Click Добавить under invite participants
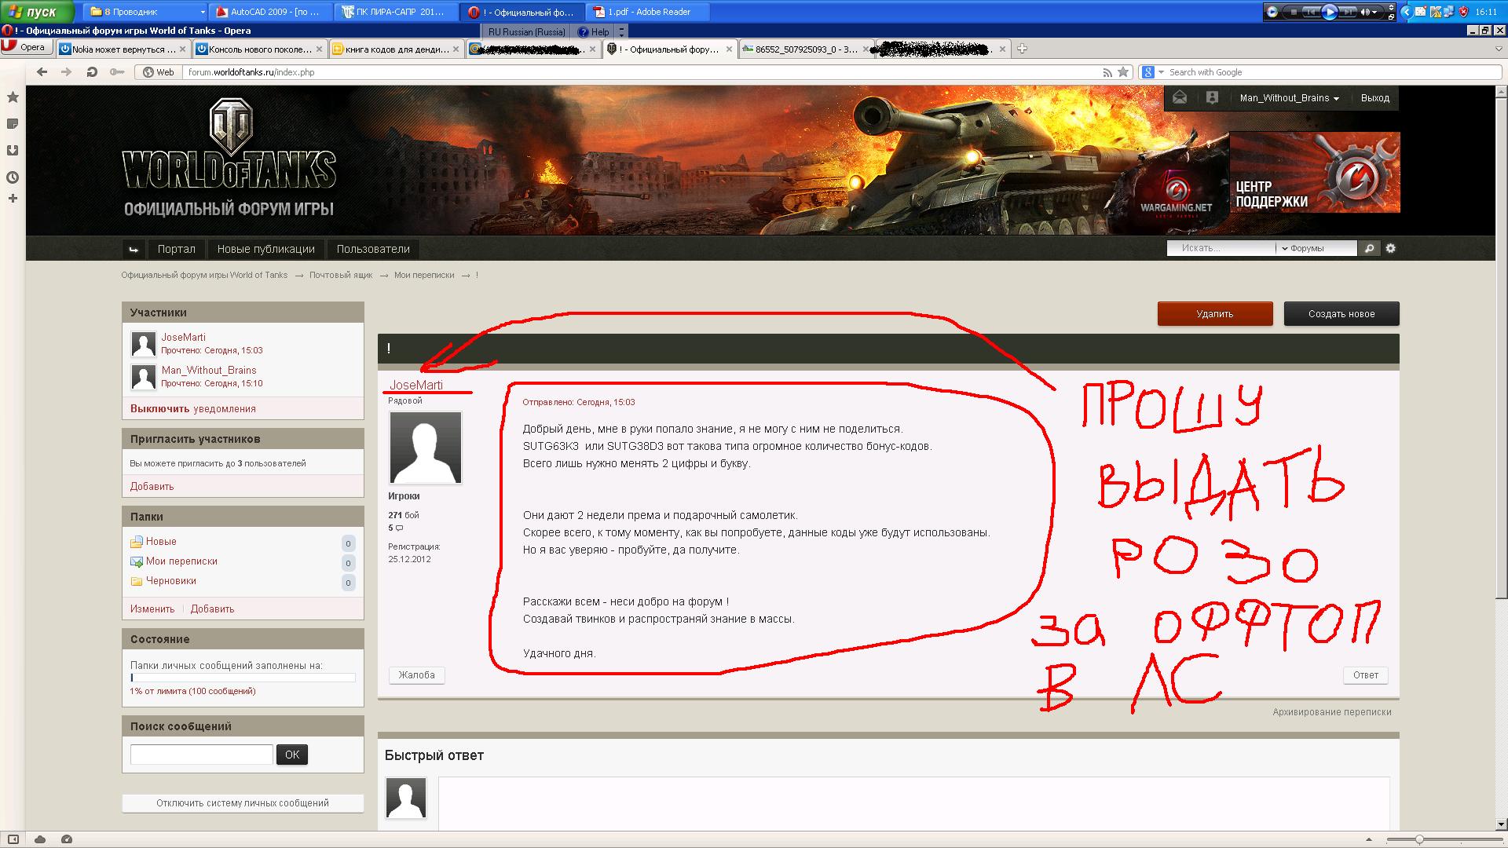This screenshot has width=1508, height=848. coord(152,486)
